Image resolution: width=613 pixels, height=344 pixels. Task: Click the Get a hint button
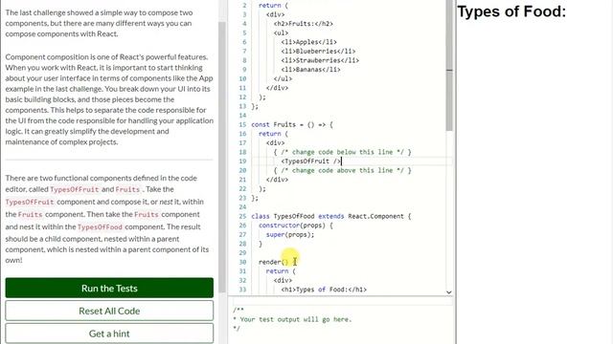click(x=109, y=333)
